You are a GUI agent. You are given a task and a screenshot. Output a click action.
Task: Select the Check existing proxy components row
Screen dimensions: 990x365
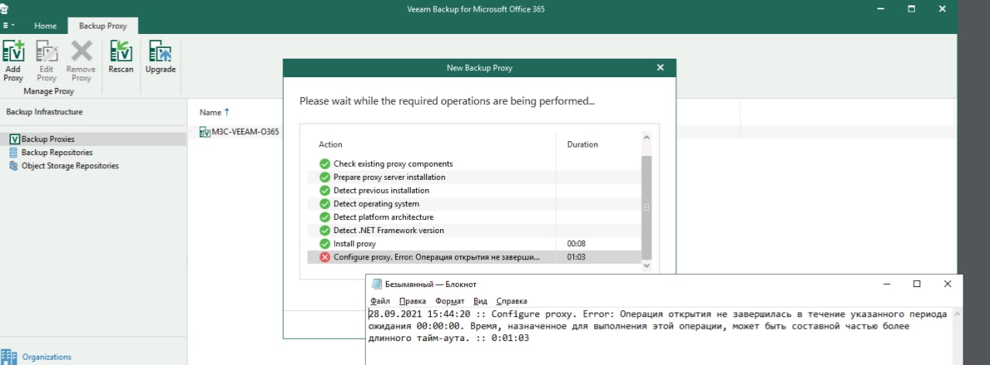pos(474,164)
